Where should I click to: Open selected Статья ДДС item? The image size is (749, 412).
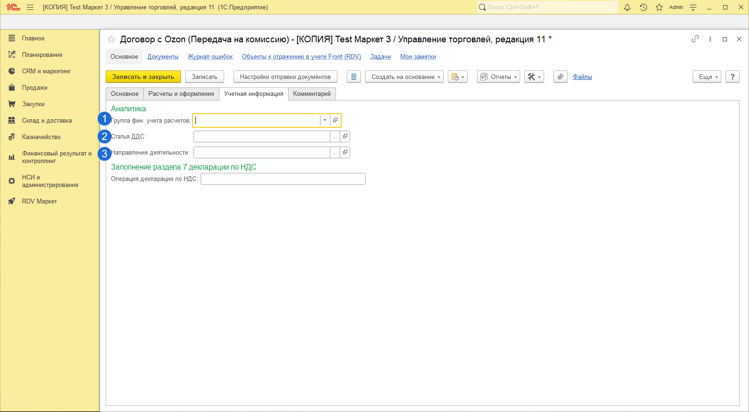coord(345,137)
